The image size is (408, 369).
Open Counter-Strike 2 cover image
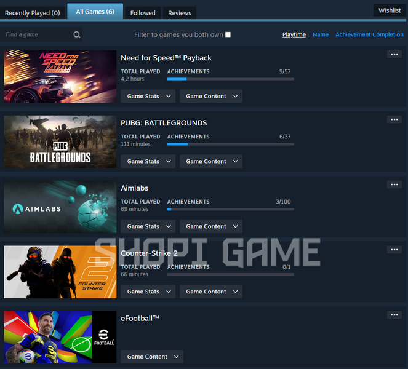click(x=60, y=272)
